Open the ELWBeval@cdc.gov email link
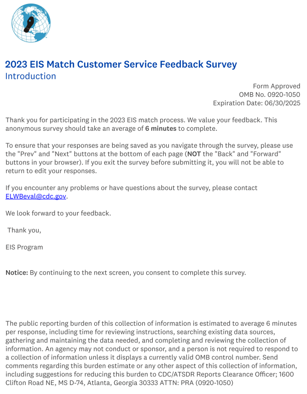Image resolution: width=307 pixels, height=394 pixels. click(x=36, y=196)
